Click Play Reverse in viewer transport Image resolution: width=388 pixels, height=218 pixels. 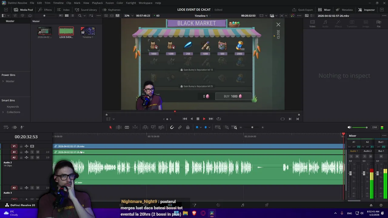pos(191,119)
